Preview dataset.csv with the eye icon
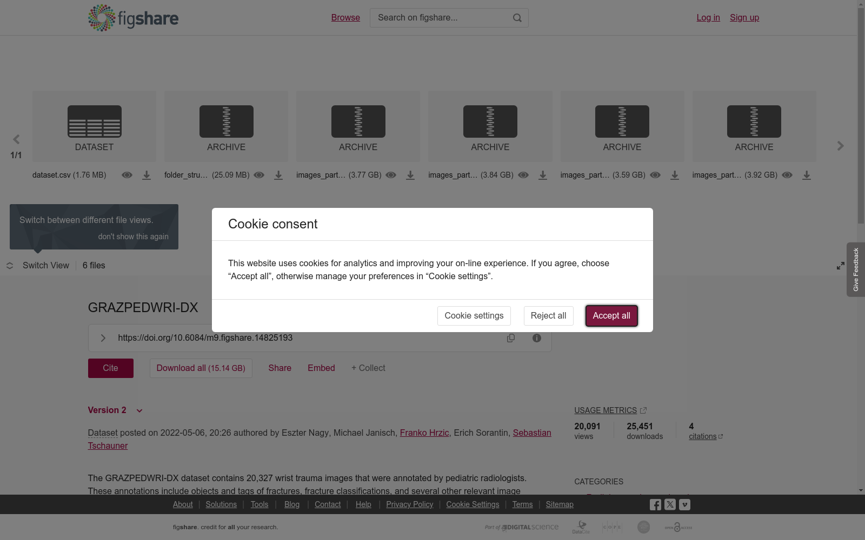865x540 pixels. 127,175
